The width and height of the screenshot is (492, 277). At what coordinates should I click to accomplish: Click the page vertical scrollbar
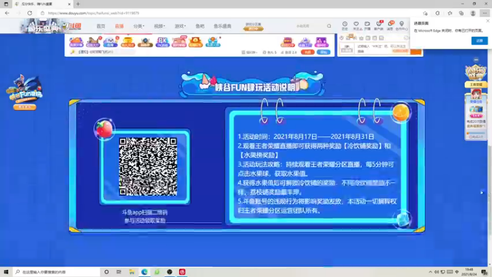[x=490, y=191]
